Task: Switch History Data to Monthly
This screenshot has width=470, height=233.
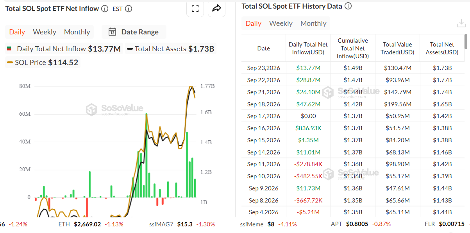Action: tap(313, 23)
